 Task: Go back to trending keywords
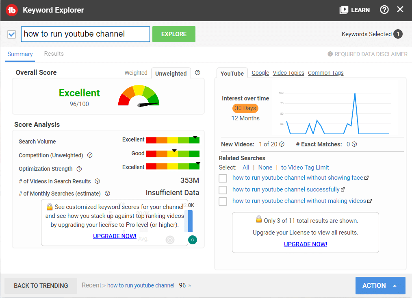point(41,285)
